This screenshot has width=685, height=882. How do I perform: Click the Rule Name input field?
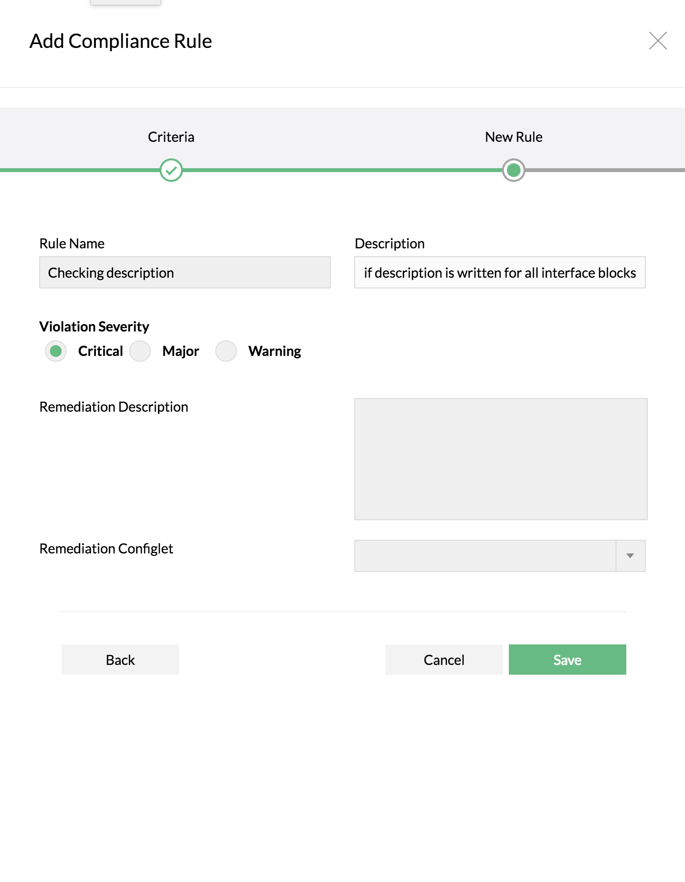185,273
